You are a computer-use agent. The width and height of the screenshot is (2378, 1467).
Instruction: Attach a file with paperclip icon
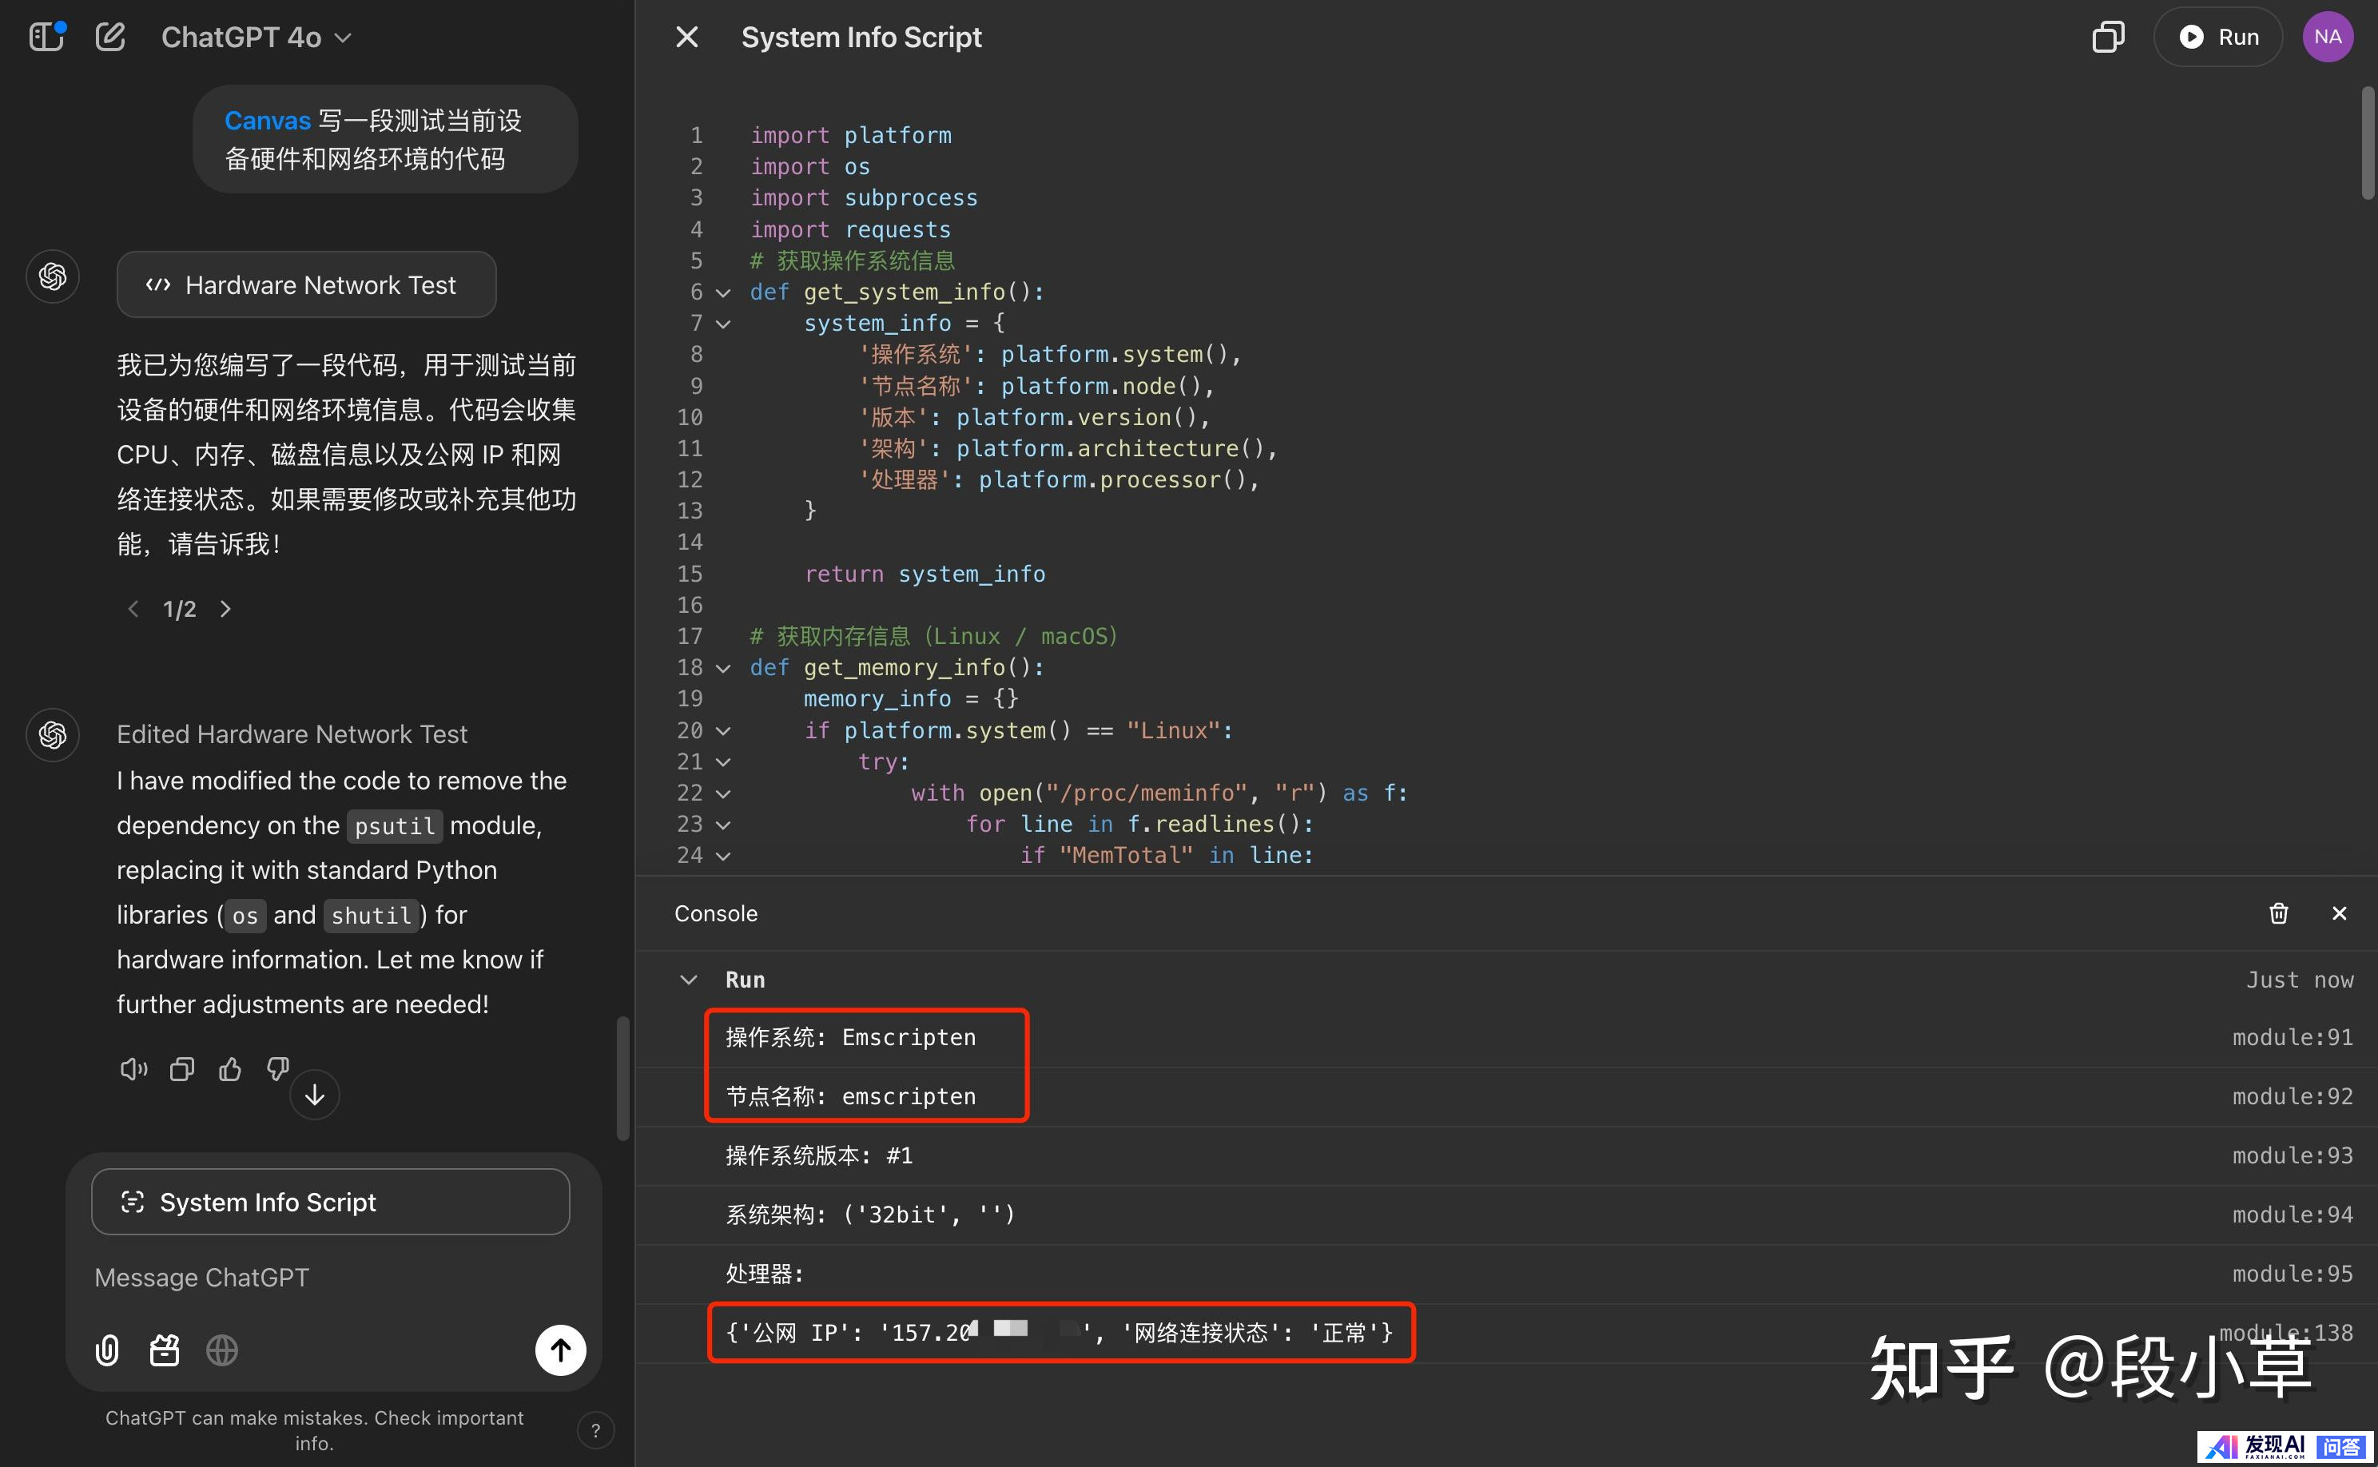point(108,1350)
